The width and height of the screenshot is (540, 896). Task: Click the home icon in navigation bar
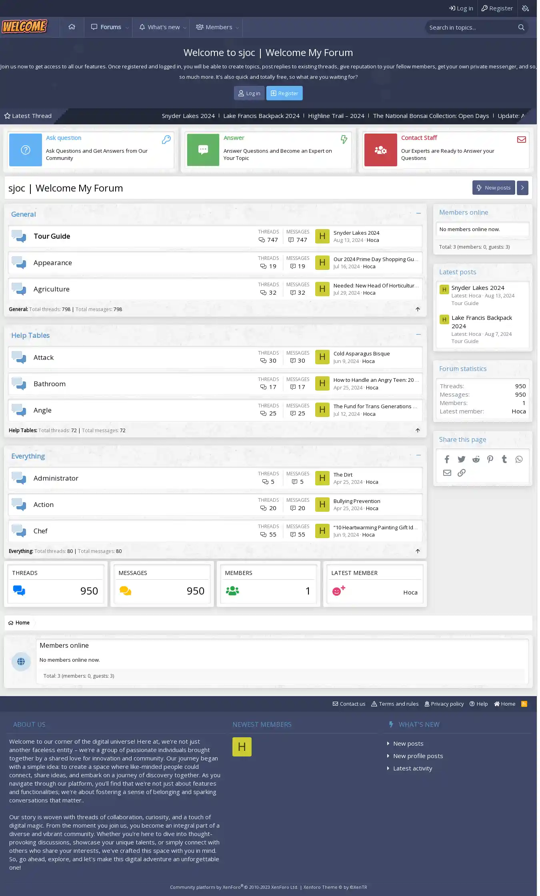pos(72,27)
